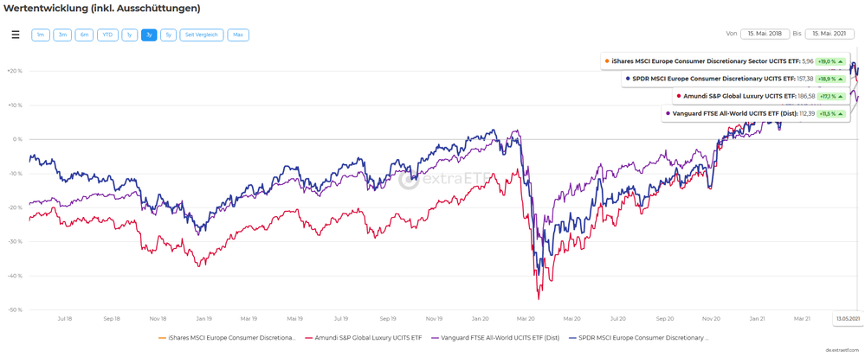Click the Amundi +17,1 % green badge
865x357 pixels.
tap(830, 96)
